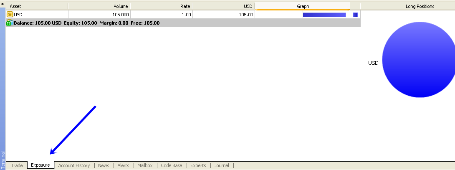Click the USD label beside the pie chart
This screenshot has width=455, height=170.
click(x=373, y=63)
